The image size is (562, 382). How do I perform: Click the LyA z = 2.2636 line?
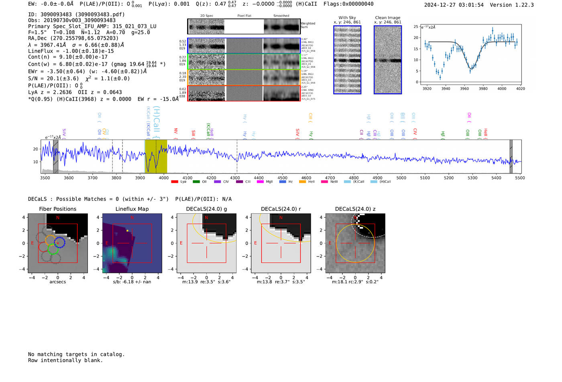pos(75,92)
